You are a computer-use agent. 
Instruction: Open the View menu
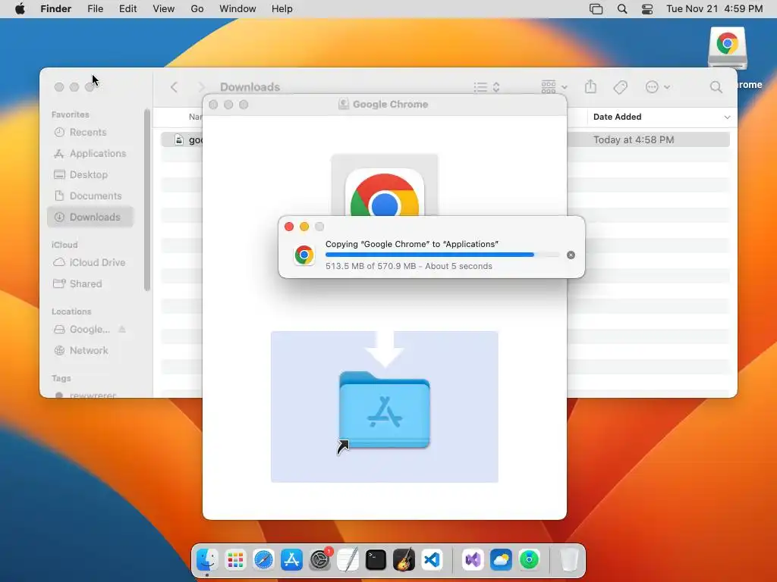click(x=164, y=9)
